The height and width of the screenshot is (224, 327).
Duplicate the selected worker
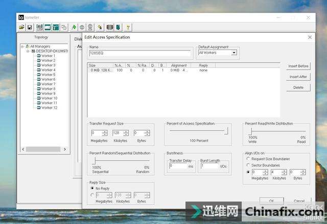(64, 27)
